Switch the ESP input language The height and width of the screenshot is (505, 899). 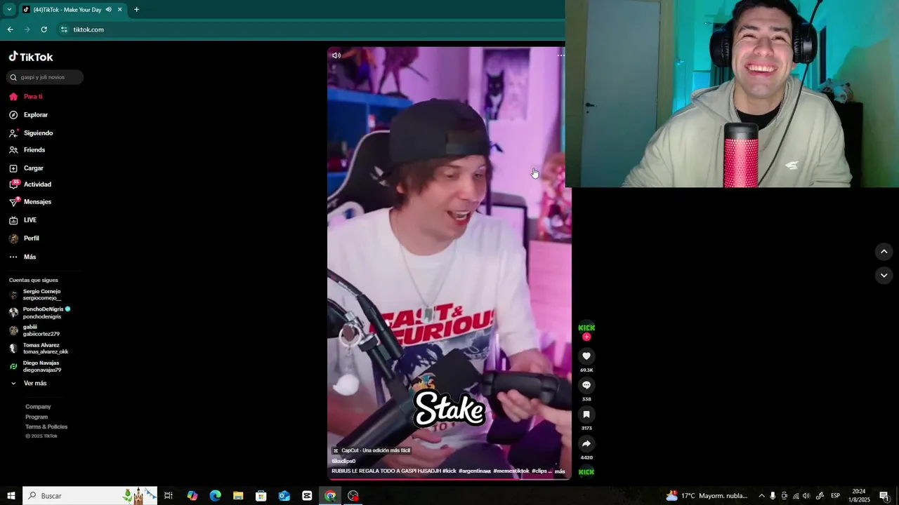pyautogui.click(x=836, y=496)
